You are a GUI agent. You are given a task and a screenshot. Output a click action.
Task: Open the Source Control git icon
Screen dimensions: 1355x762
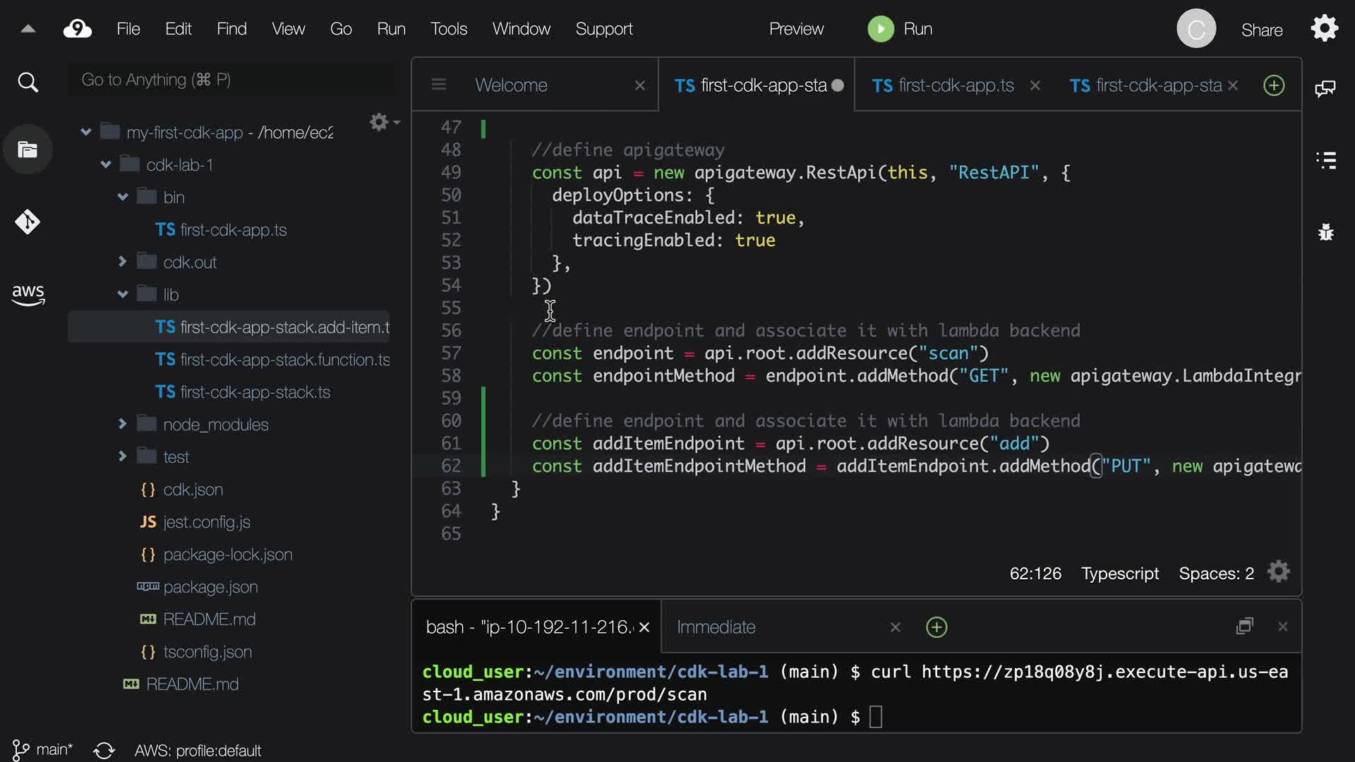click(28, 222)
